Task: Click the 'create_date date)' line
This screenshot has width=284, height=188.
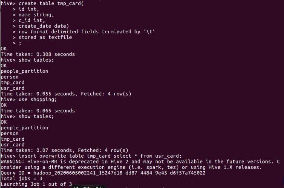Action: [43, 26]
